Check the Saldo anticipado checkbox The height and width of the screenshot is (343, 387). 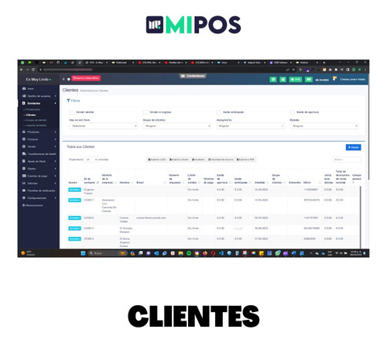click(219, 112)
